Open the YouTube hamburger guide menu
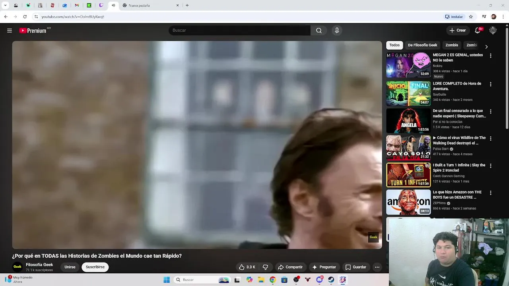The height and width of the screenshot is (286, 509). tap(10, 31)
